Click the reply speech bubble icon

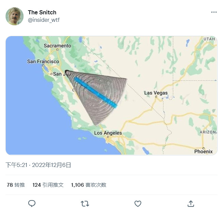tap(32, 203)
